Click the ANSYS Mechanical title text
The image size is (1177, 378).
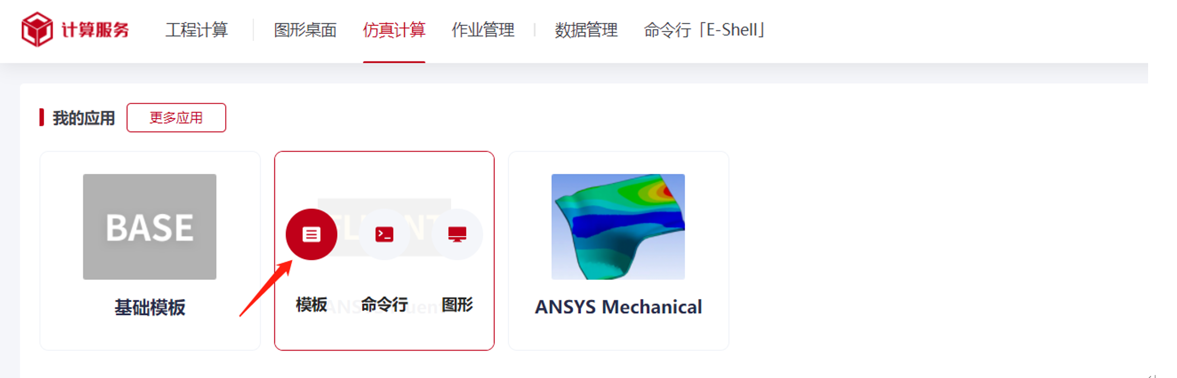pos(618,307)
